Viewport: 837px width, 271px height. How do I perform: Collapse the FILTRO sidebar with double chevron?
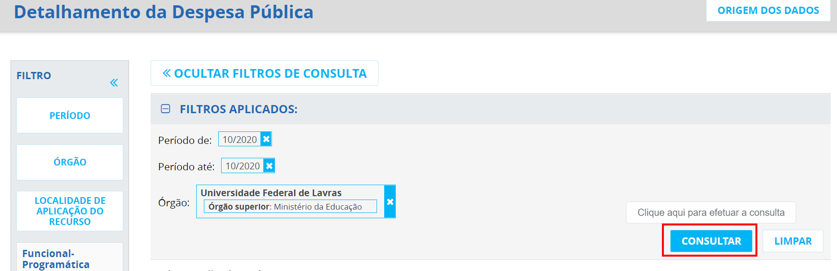coord(114,83)
